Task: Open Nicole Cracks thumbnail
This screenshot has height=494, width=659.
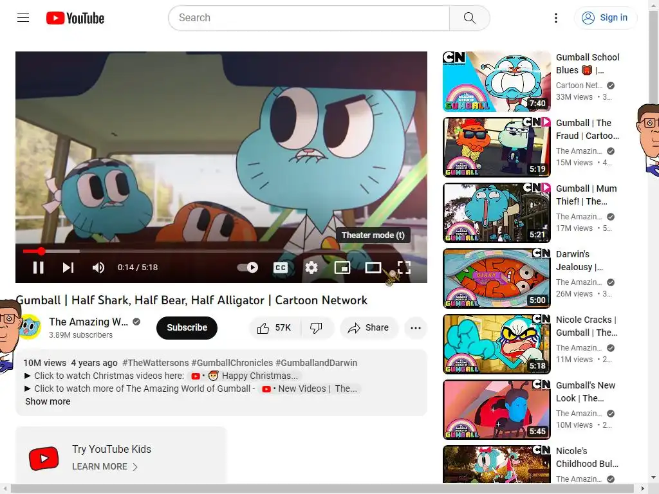Action: tap(497, 343)
